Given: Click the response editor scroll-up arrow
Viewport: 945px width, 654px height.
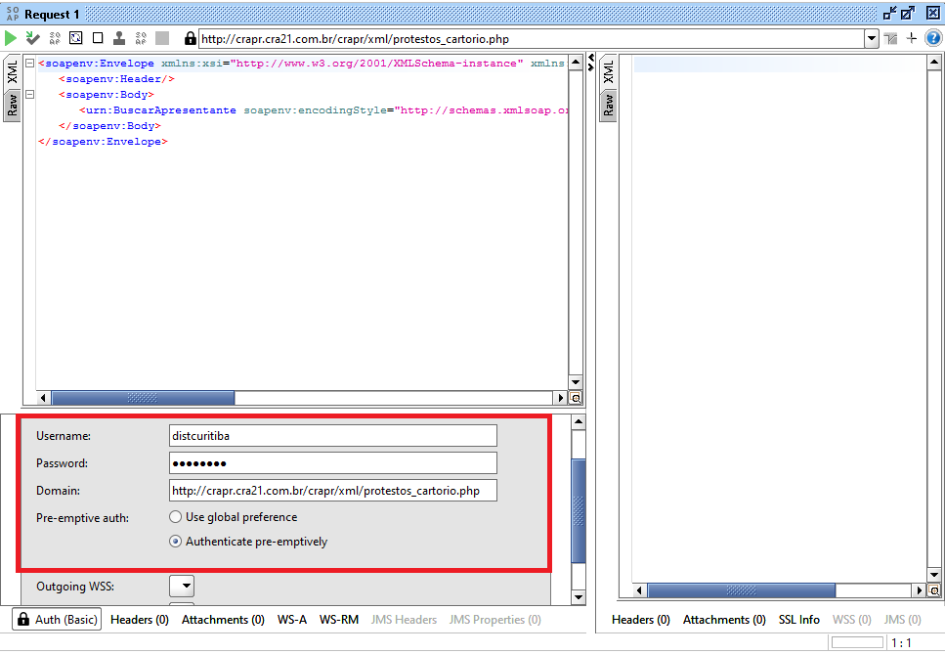Looking at the screenshot, I should 934,63.
